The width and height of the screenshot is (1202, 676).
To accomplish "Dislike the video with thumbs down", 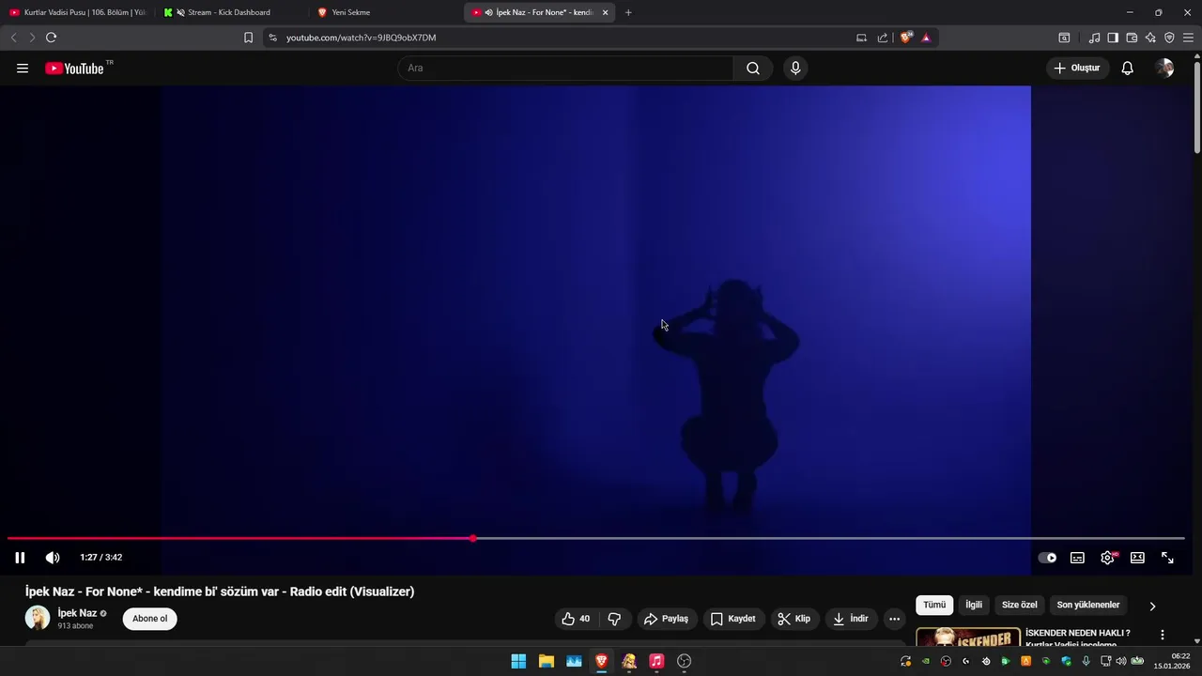I will point(614,619).
